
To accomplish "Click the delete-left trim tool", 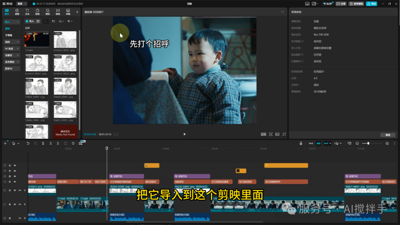I will (50, 144).
